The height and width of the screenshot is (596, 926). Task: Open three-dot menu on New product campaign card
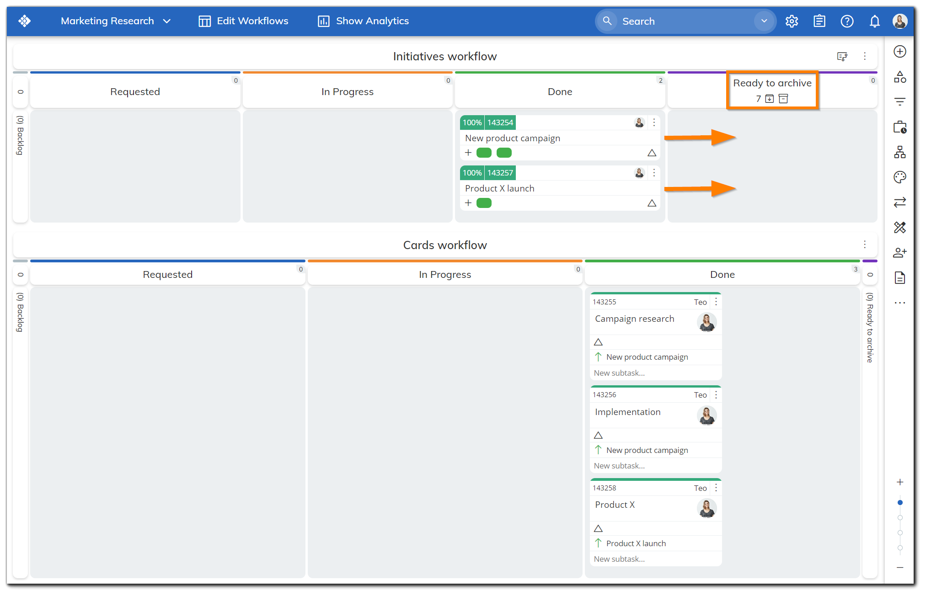point(654,122)
